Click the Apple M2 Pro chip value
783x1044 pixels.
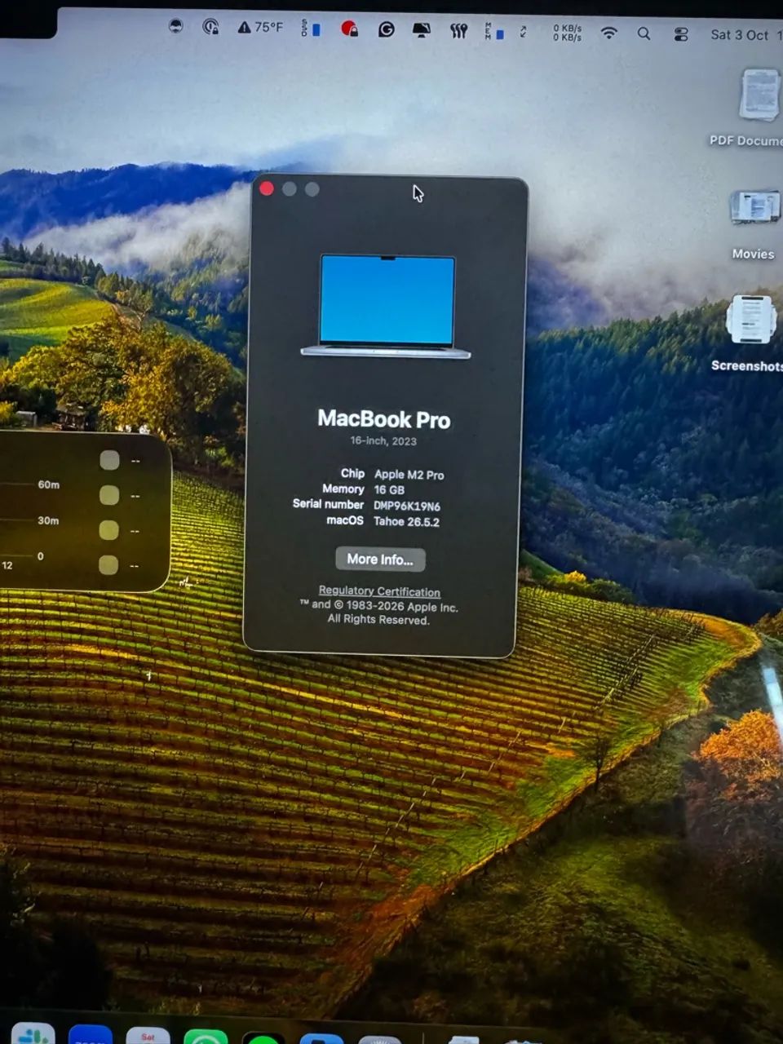click(409, 474)
